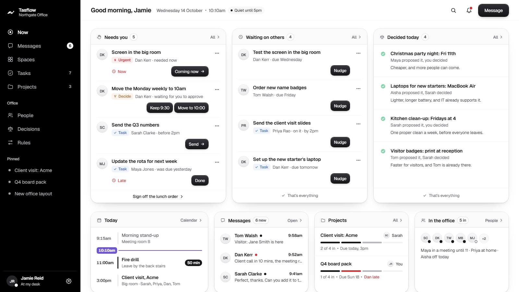Viewport: 519px width, 292px height.
Task: Open more options for Move the Monday weekly
Action: (x=217, y=89)
